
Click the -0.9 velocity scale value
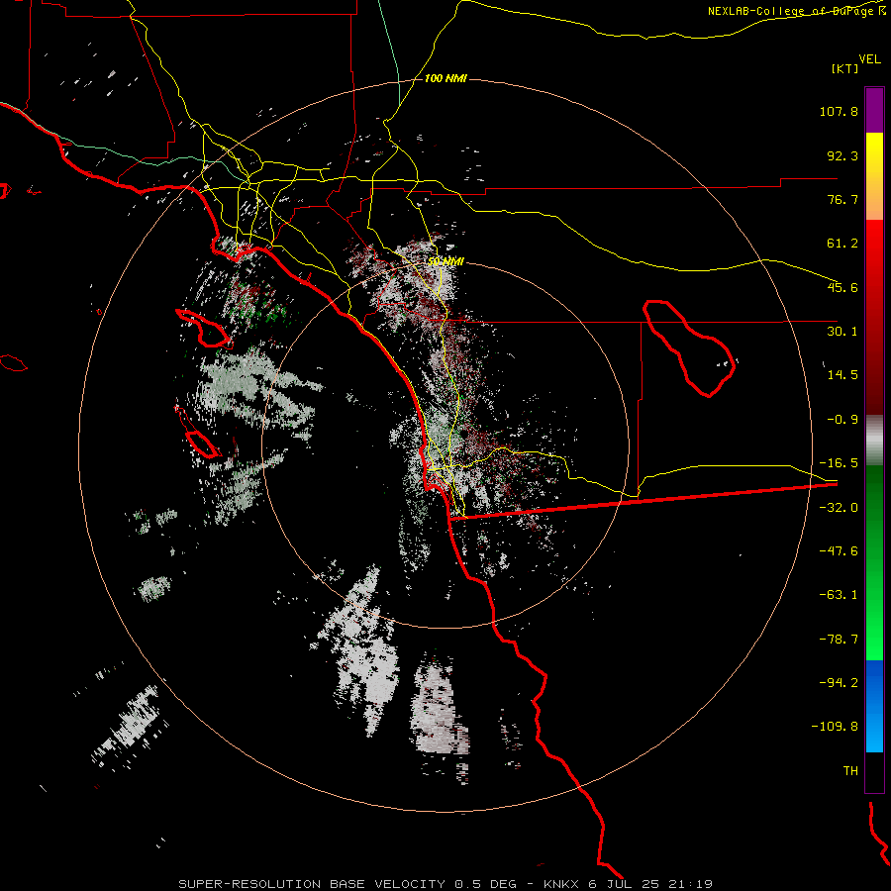coord(842,420)
